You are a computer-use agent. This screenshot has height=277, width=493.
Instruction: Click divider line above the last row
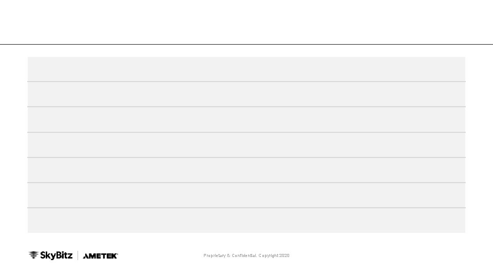pos(246,208)
